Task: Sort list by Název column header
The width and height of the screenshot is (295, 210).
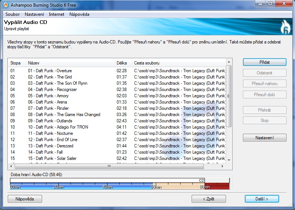Action: (70, 63)
